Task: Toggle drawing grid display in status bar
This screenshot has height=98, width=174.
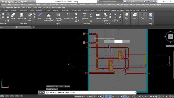Action: 94,96
